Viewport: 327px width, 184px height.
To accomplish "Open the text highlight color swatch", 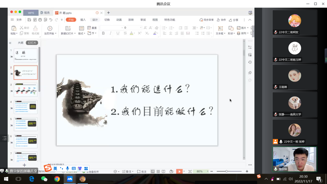I will 155,33.
